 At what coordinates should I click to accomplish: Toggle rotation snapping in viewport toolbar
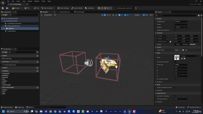point(125,15)
